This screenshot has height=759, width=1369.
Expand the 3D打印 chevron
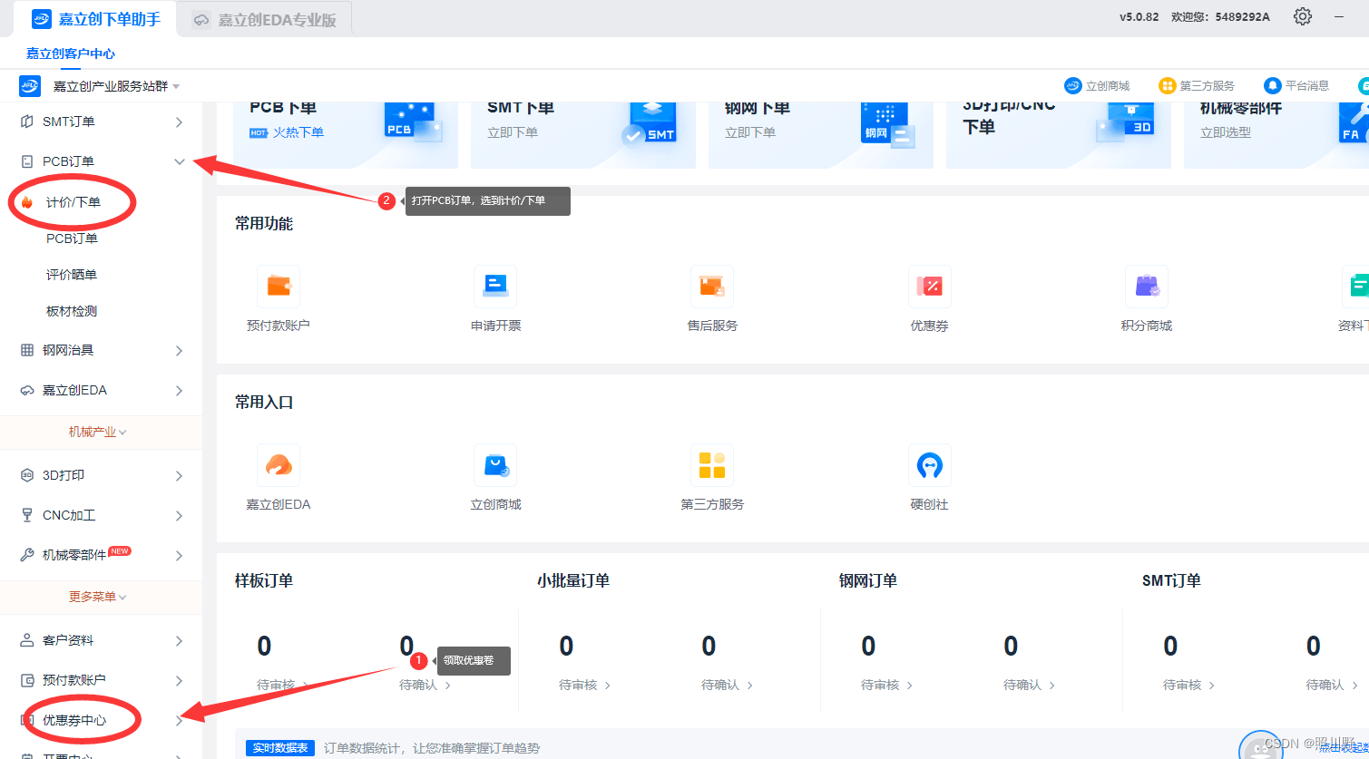179,475
